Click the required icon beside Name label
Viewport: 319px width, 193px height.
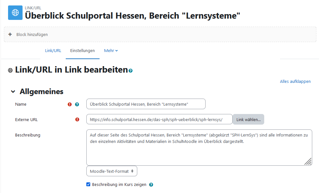tap(70, 104)
